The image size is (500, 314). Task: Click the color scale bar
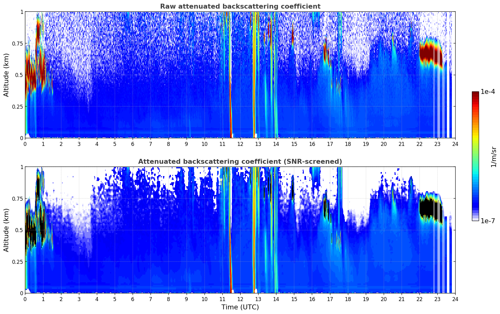(x=475, y=156)
